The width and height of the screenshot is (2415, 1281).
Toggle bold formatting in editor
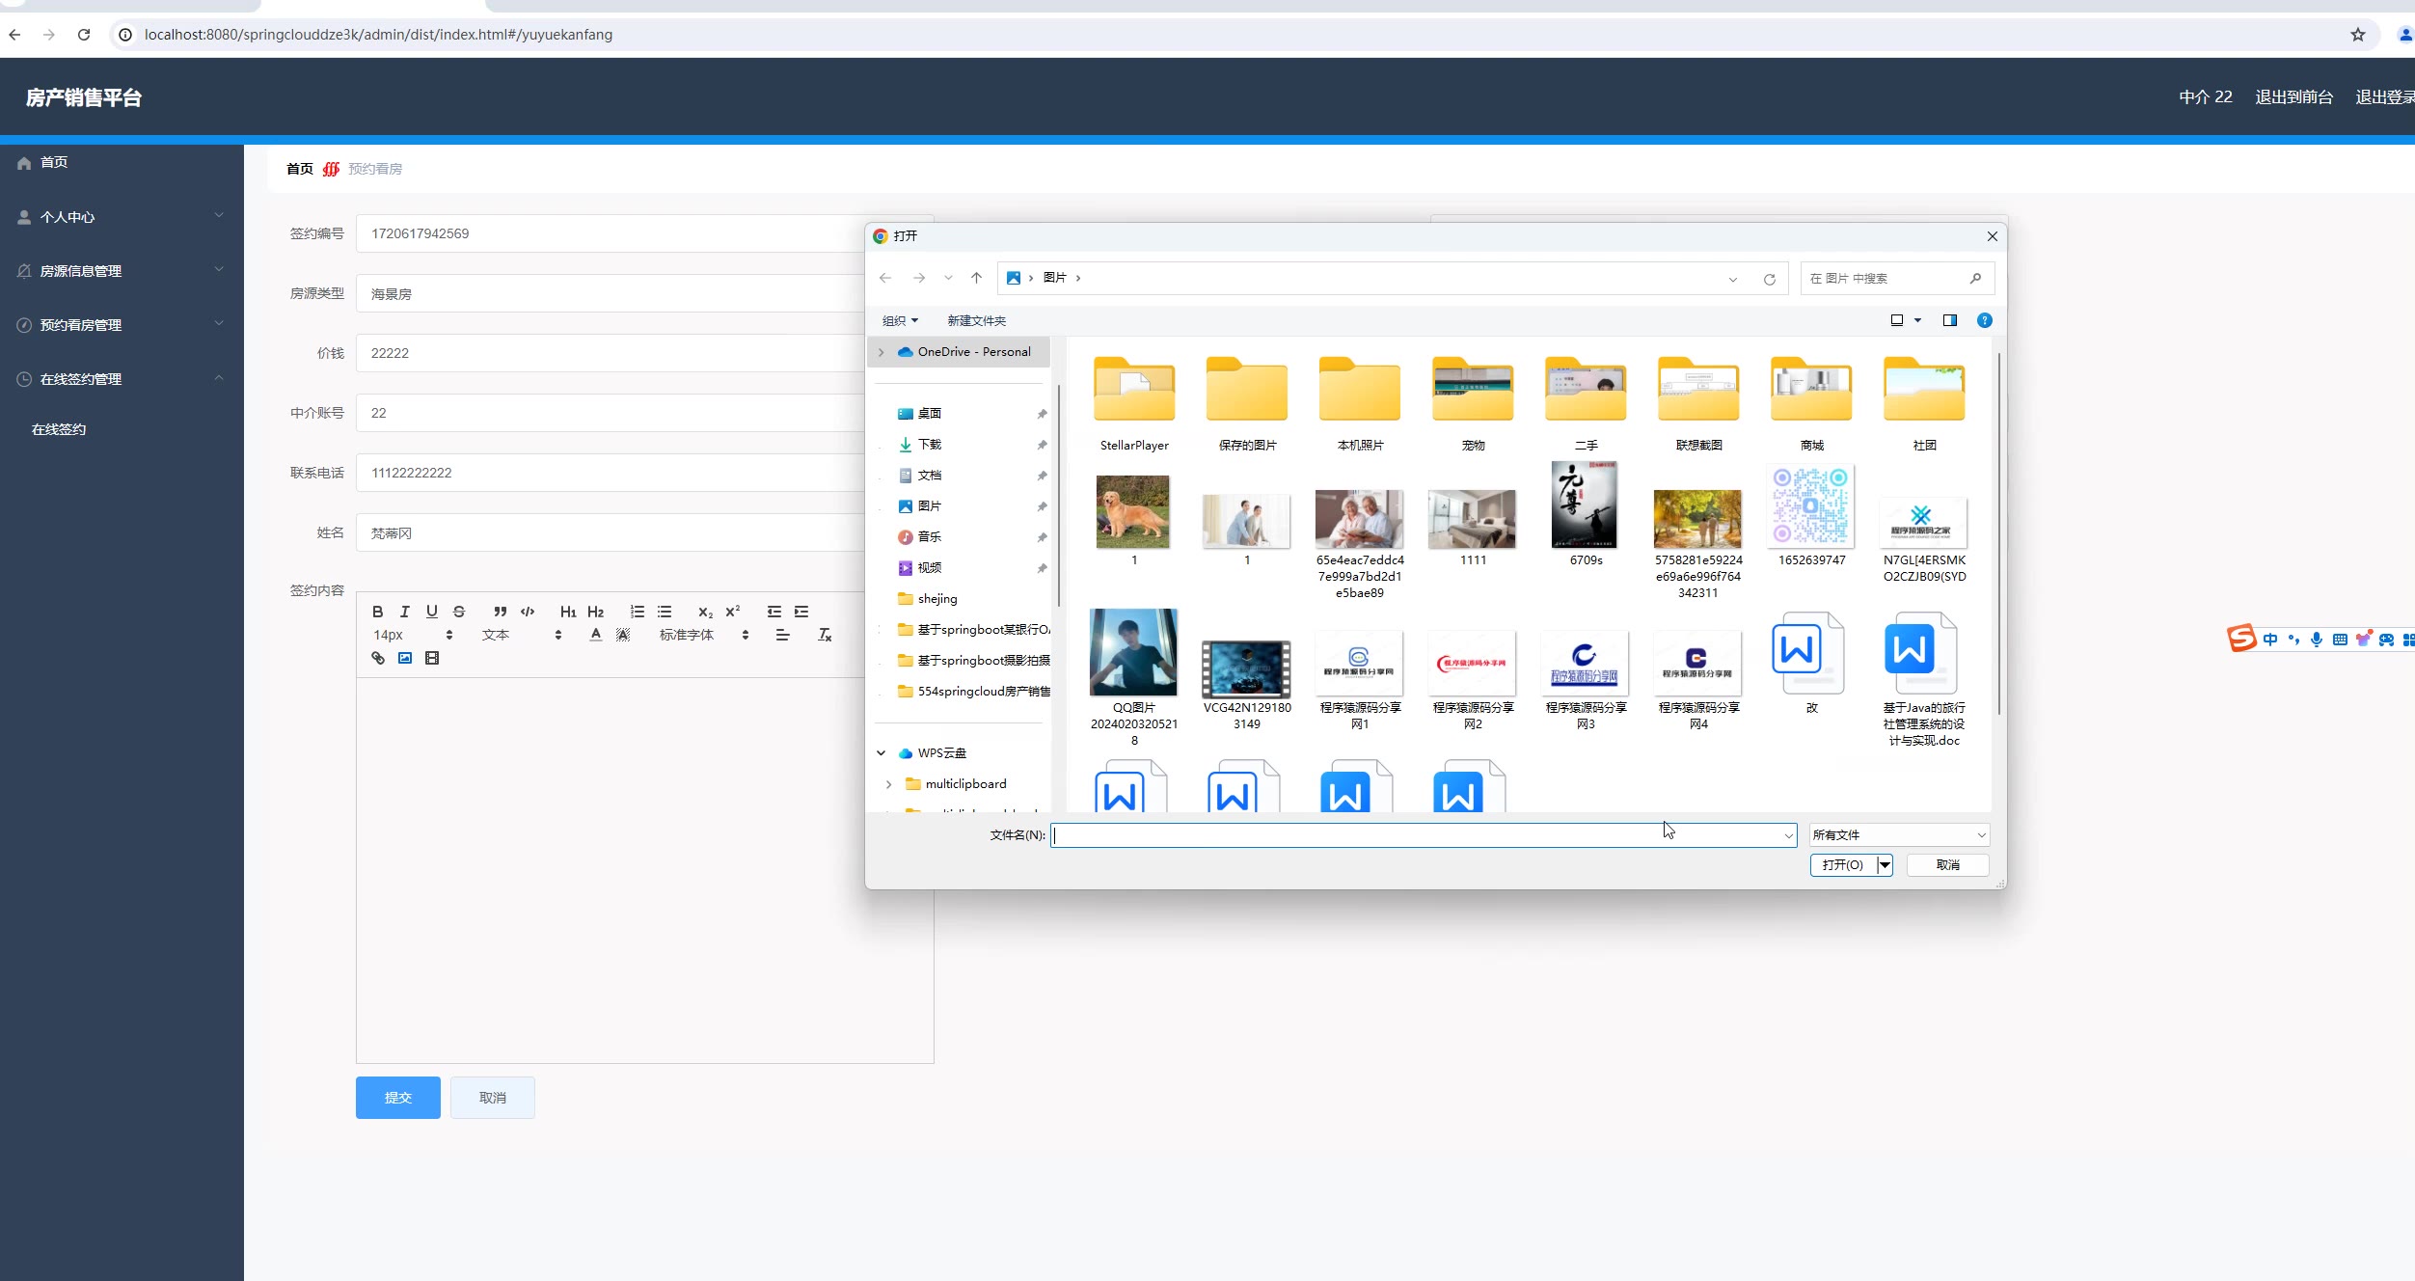click(x=378, y=612)
